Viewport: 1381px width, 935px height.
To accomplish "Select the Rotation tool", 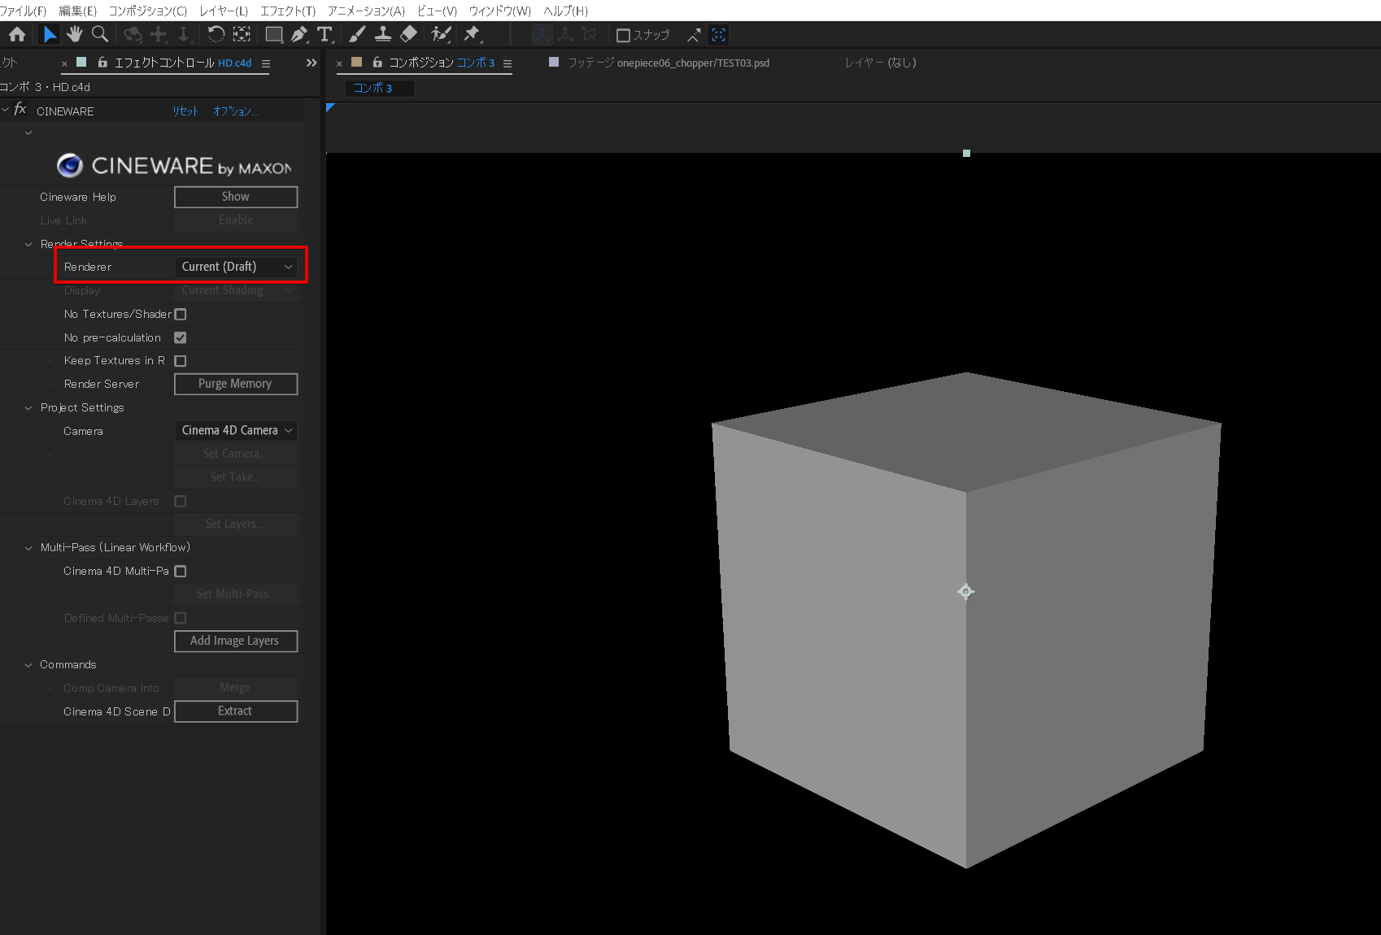I will click(x=216, y=34).
